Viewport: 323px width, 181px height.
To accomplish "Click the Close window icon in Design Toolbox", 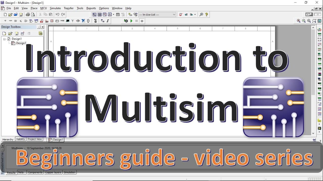I will coord(22,33).
